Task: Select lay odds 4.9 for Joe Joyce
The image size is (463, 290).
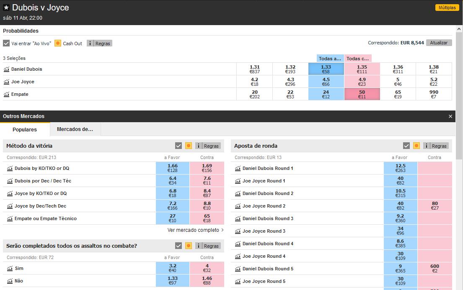Action: [x=362, y=82]
